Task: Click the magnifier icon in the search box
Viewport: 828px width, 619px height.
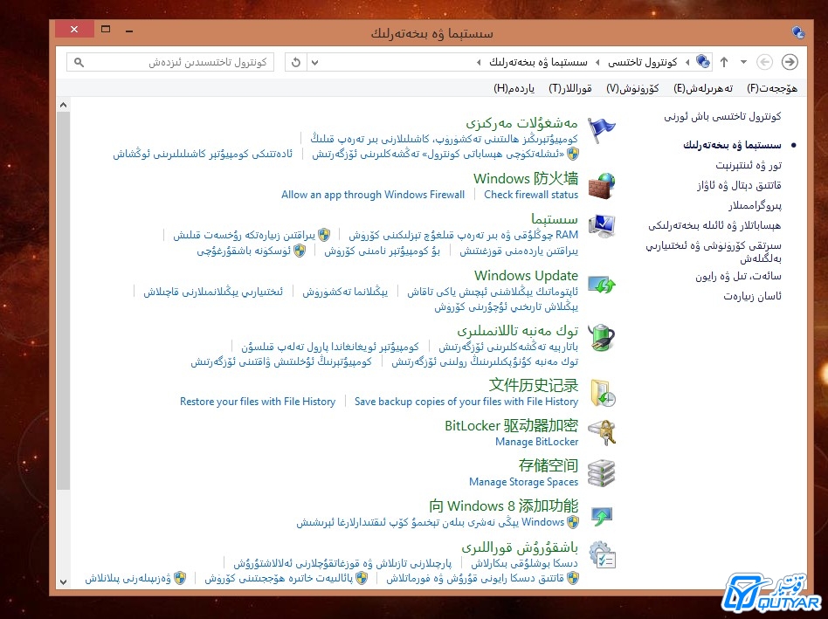Action: click(x=79, y=62)
